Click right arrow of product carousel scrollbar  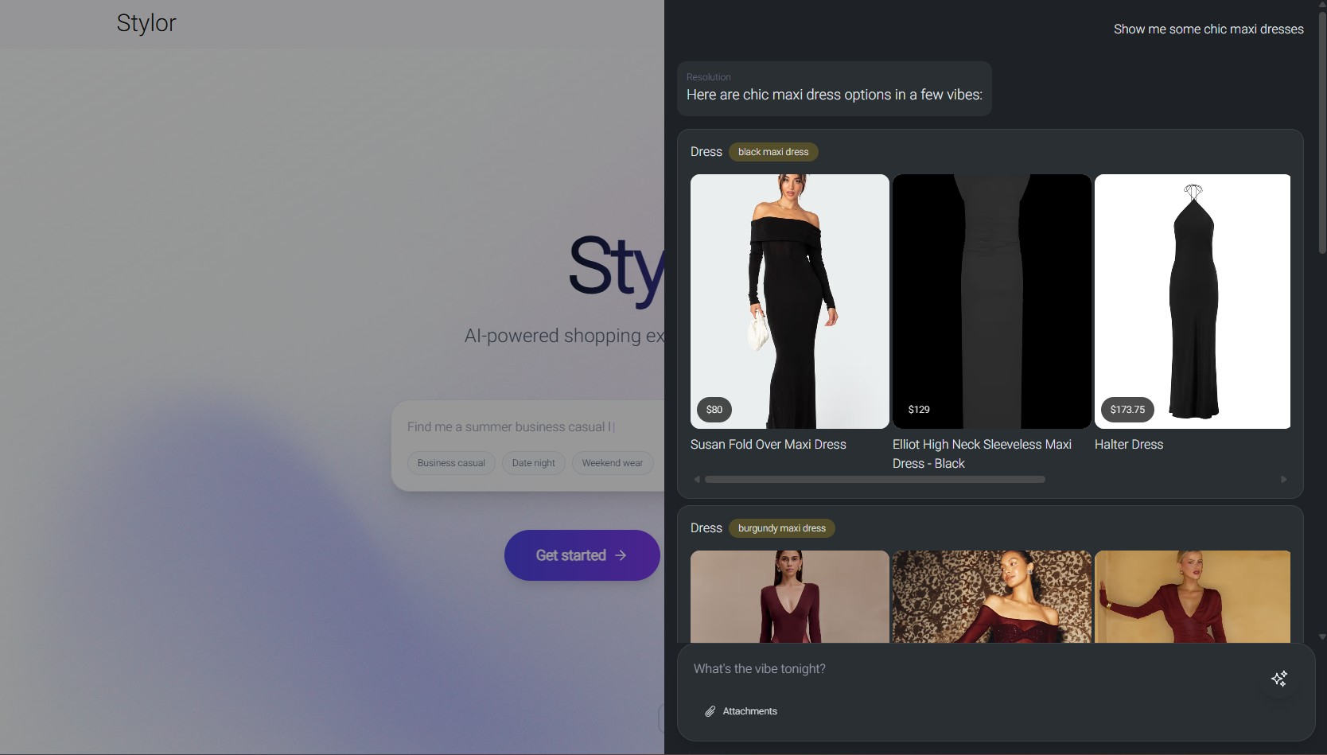click(1283, 480)
